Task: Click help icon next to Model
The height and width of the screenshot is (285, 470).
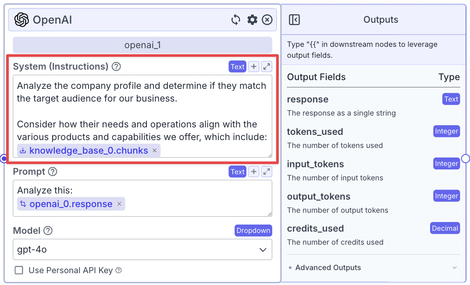Action: [x=48, y=231]
